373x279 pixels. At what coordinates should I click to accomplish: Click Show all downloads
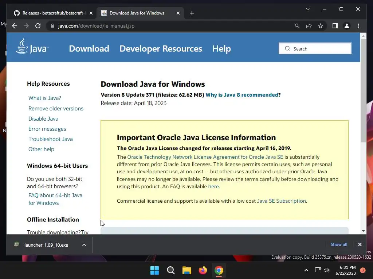coord(339,244)
